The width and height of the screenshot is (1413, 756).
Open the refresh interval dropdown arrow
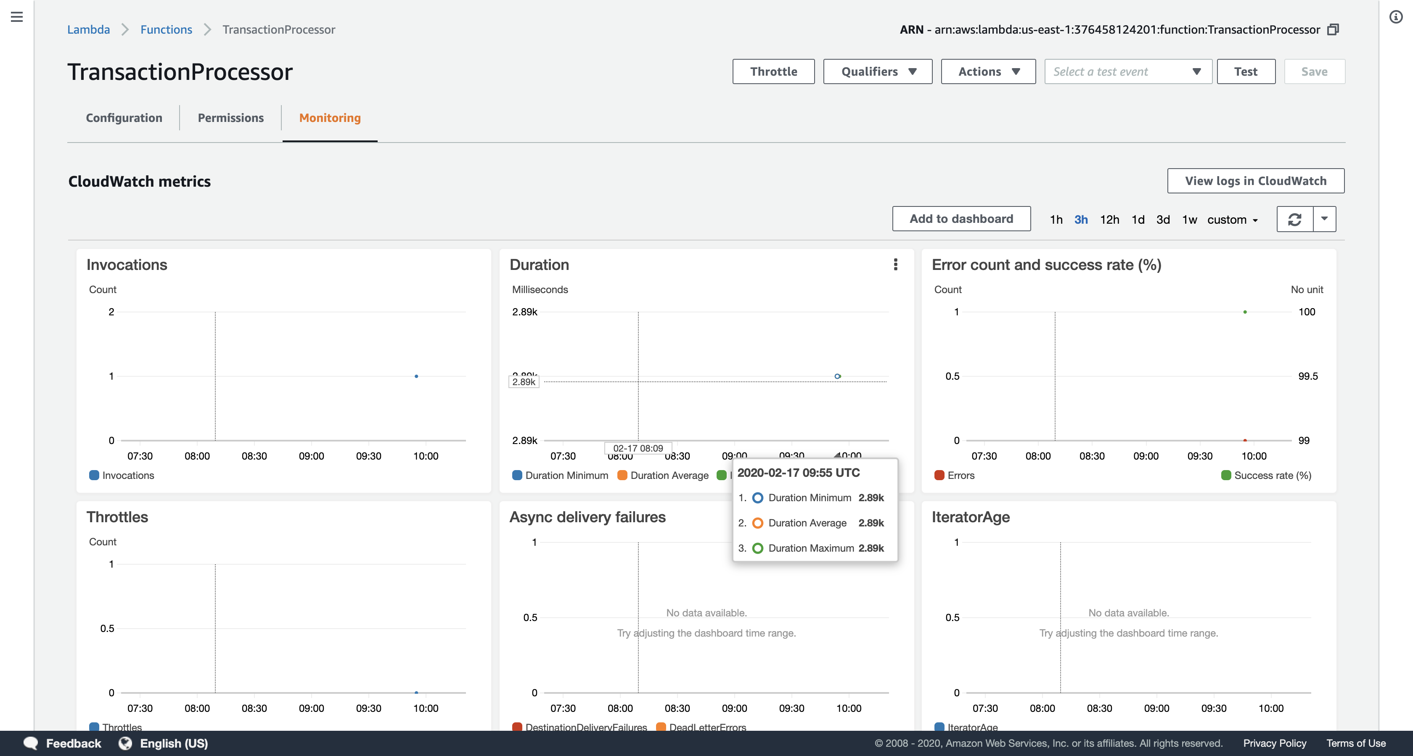point(1324,219)
